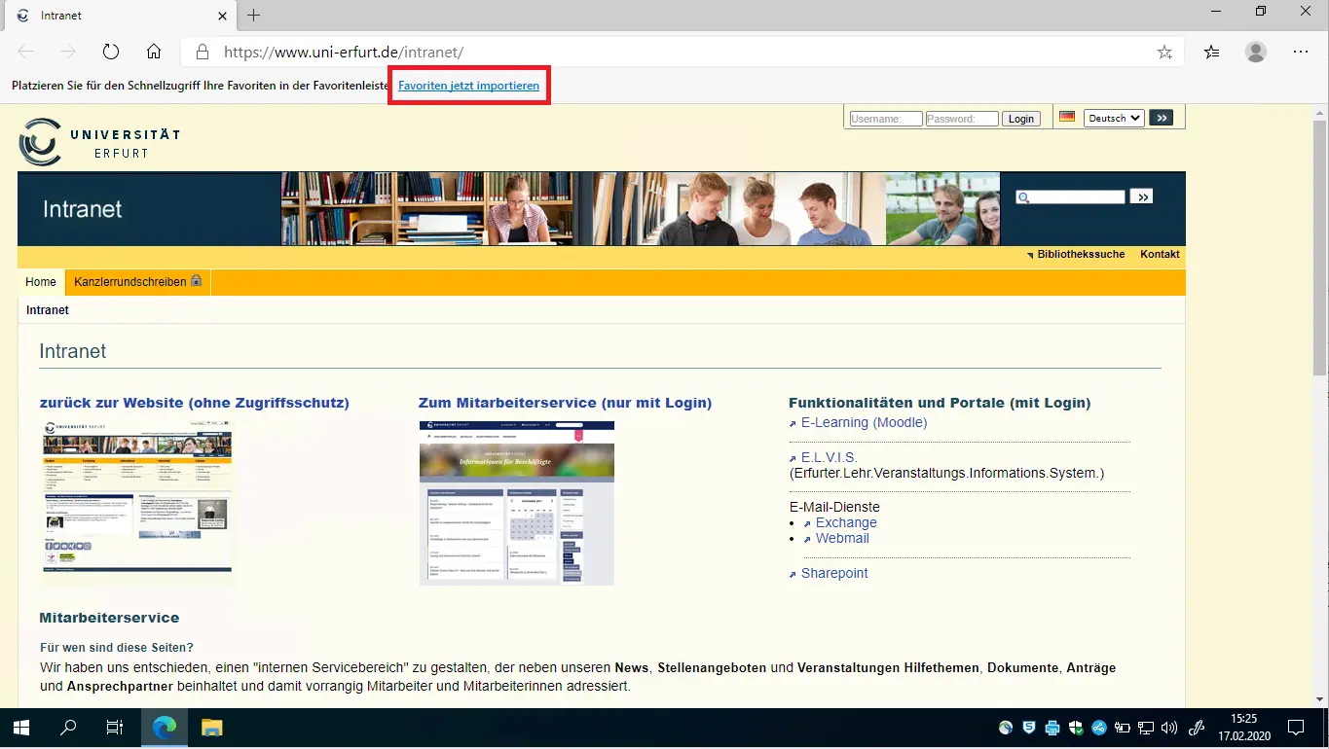Add page to favorites star icon

pos(1164,52)
